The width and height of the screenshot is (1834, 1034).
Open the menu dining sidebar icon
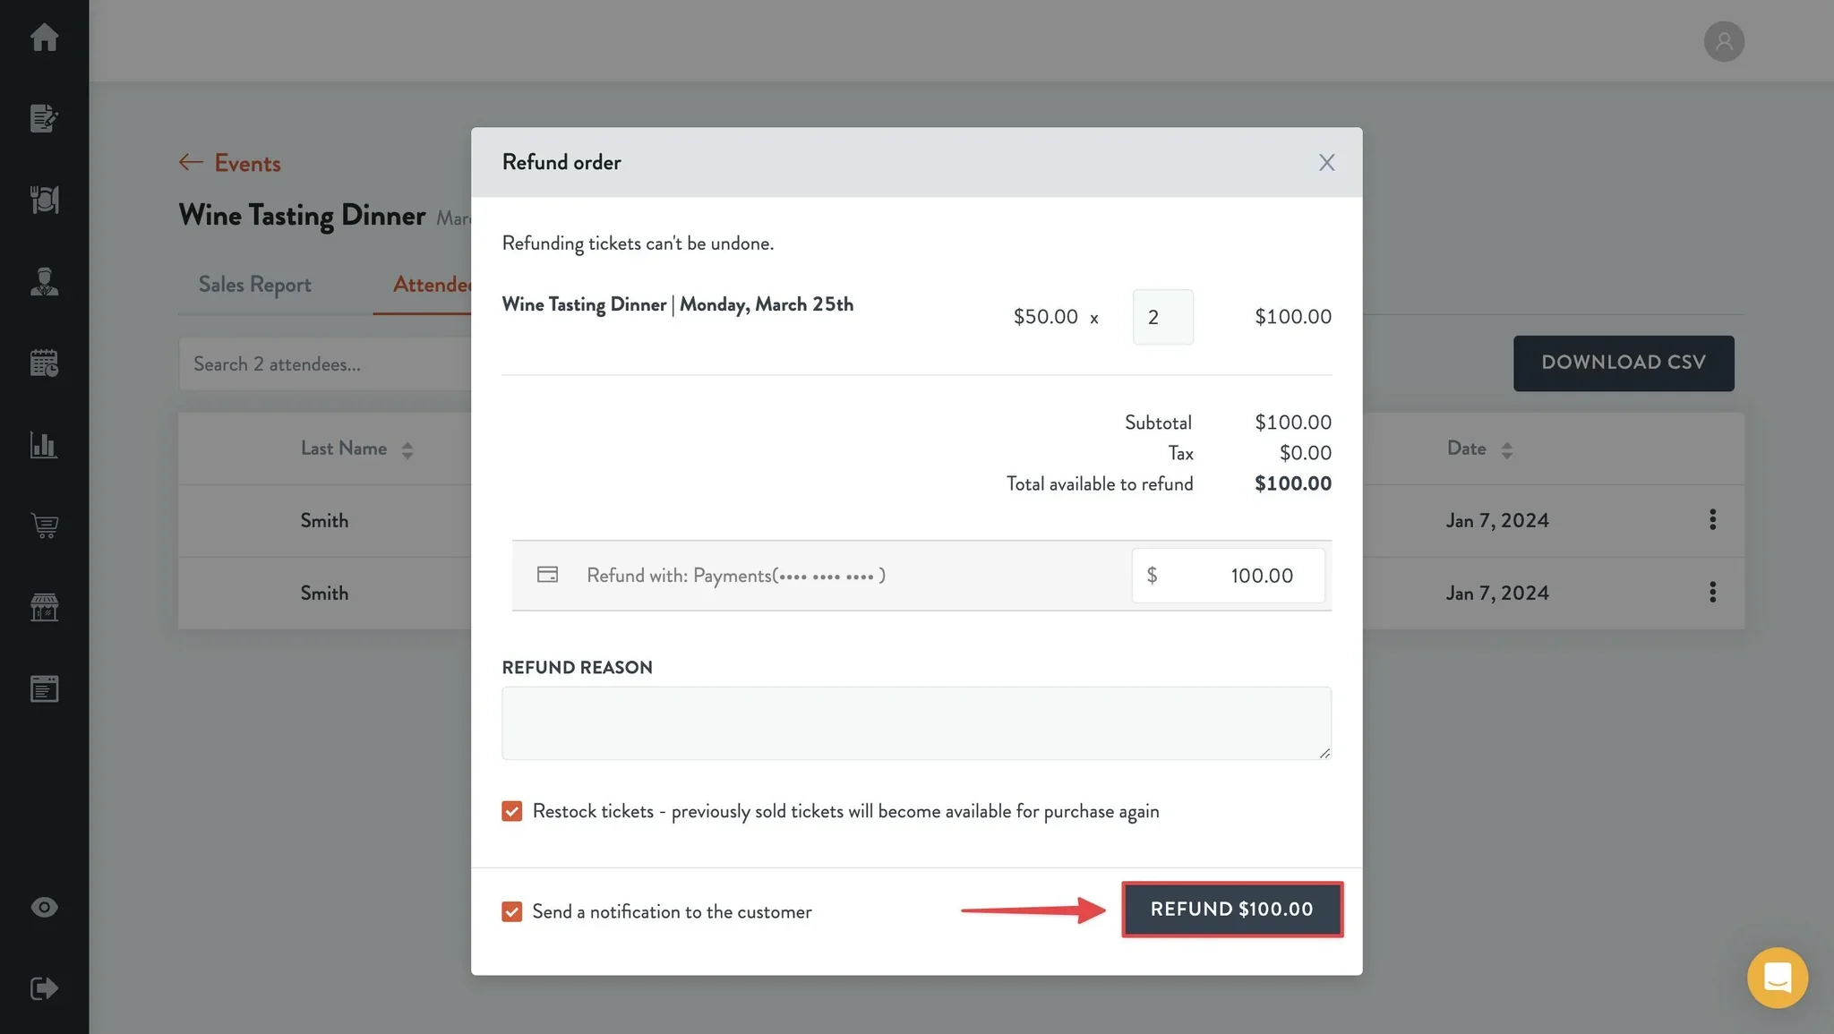point(44,200)
